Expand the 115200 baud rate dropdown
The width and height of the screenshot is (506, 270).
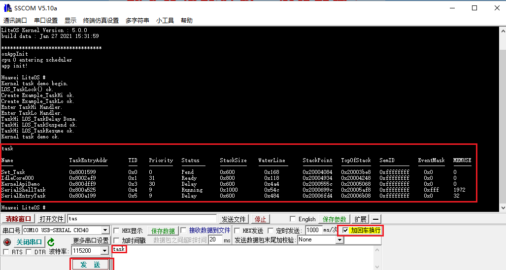[104, 251]
